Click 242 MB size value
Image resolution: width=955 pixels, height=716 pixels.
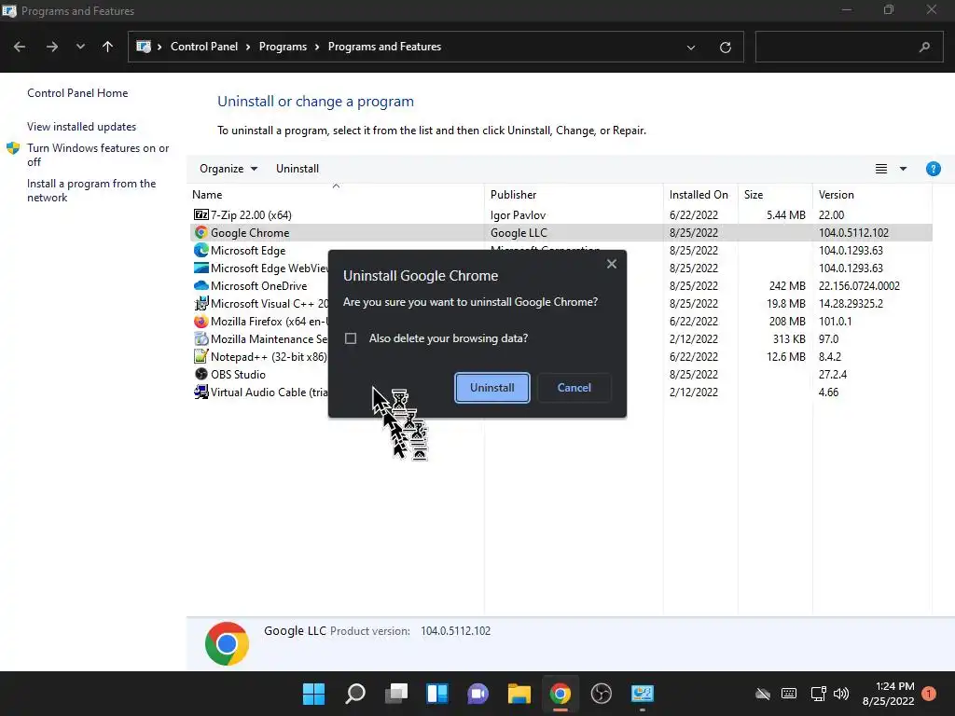point(787,285)
